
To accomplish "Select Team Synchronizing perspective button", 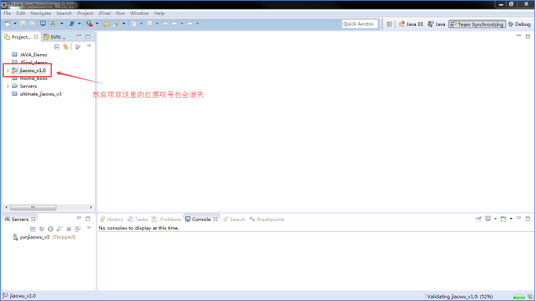I will [x=477, y=24].
